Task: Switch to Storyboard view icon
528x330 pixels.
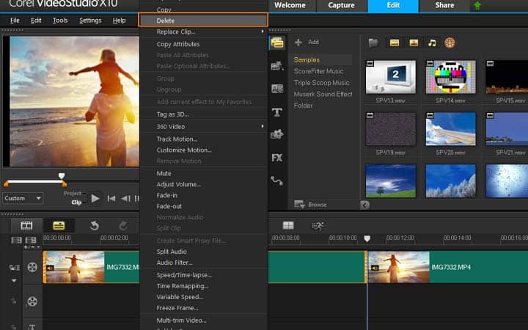Action: tap(26, 226)
